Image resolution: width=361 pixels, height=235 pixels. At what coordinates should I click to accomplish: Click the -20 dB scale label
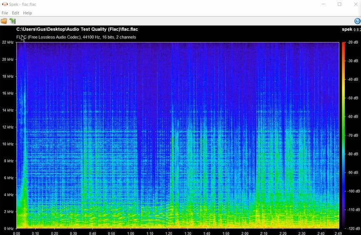(352, 42)
